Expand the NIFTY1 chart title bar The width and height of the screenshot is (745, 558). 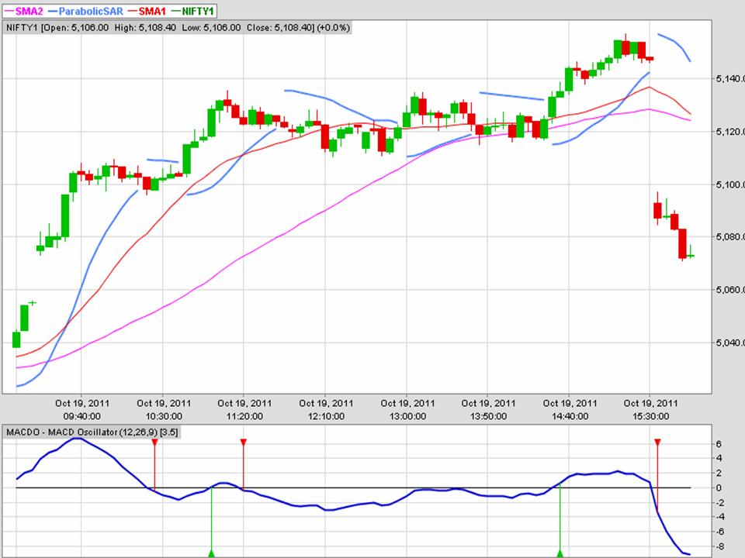pos(178,27)
